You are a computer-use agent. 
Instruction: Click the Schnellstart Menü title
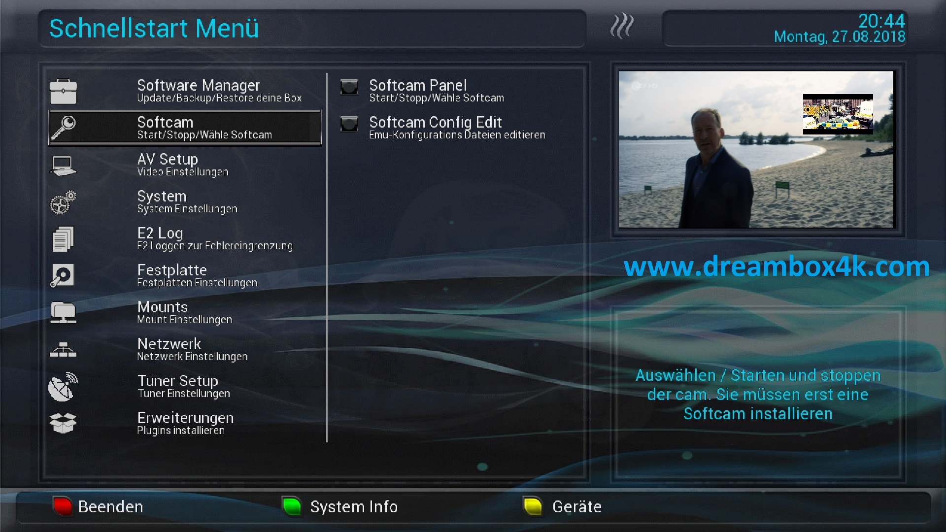154,28
